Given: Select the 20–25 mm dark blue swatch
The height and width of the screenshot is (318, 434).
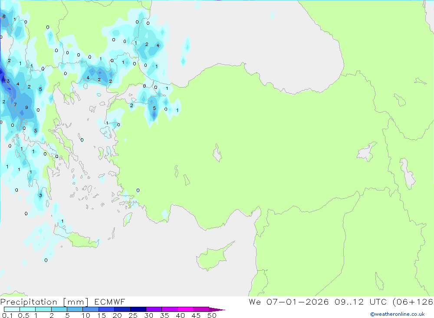Looking at the screenshot, I should click(x=122, y=309).
